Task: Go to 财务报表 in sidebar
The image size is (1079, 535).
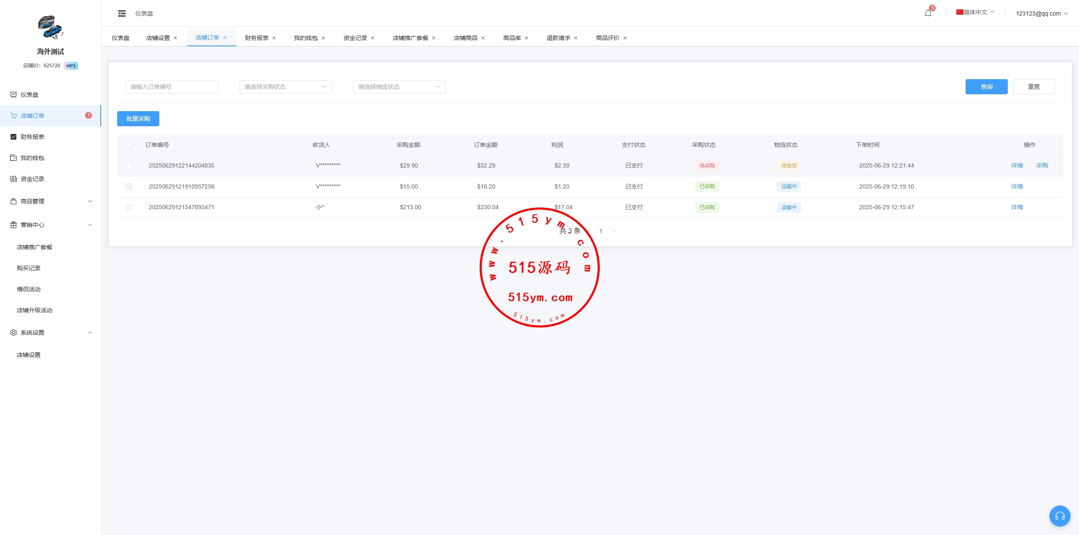Action: click(32, 137)
